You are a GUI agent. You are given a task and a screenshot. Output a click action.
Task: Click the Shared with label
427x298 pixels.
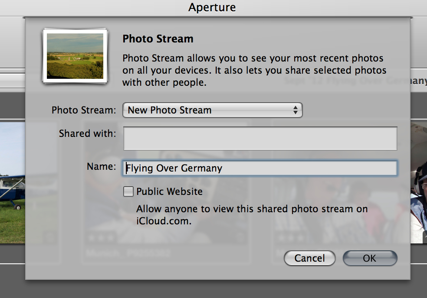click(87, 133)
